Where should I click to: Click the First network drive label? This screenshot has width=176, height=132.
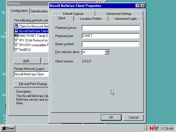pyautogui.click(x=67, y=52)
